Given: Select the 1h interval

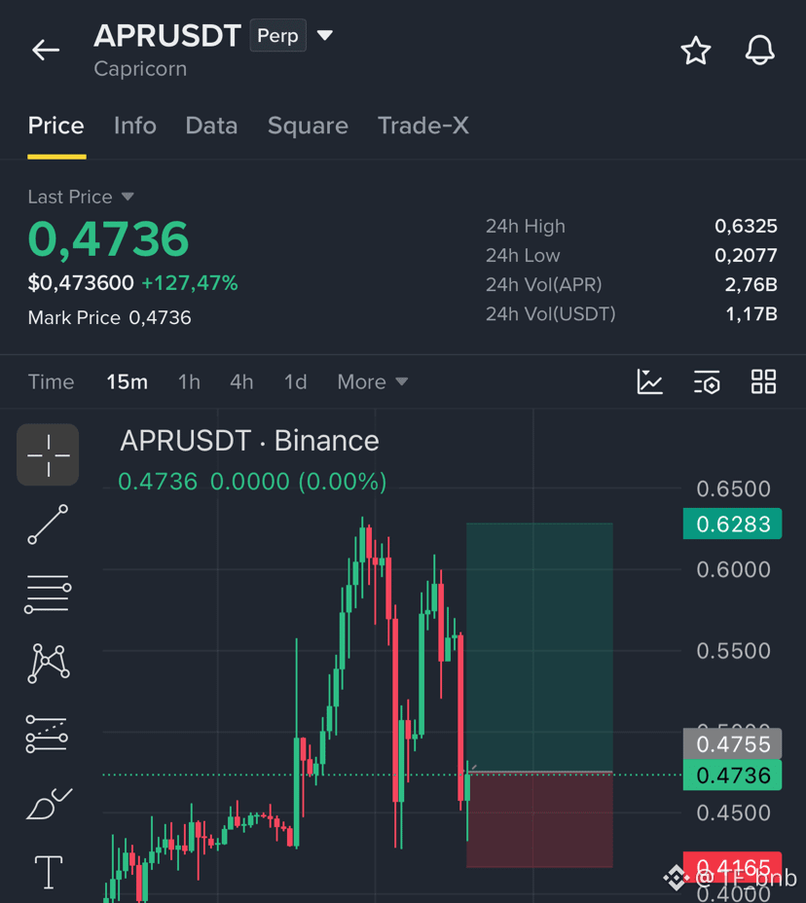Looking at the screenshot, I should coord(189,381).
